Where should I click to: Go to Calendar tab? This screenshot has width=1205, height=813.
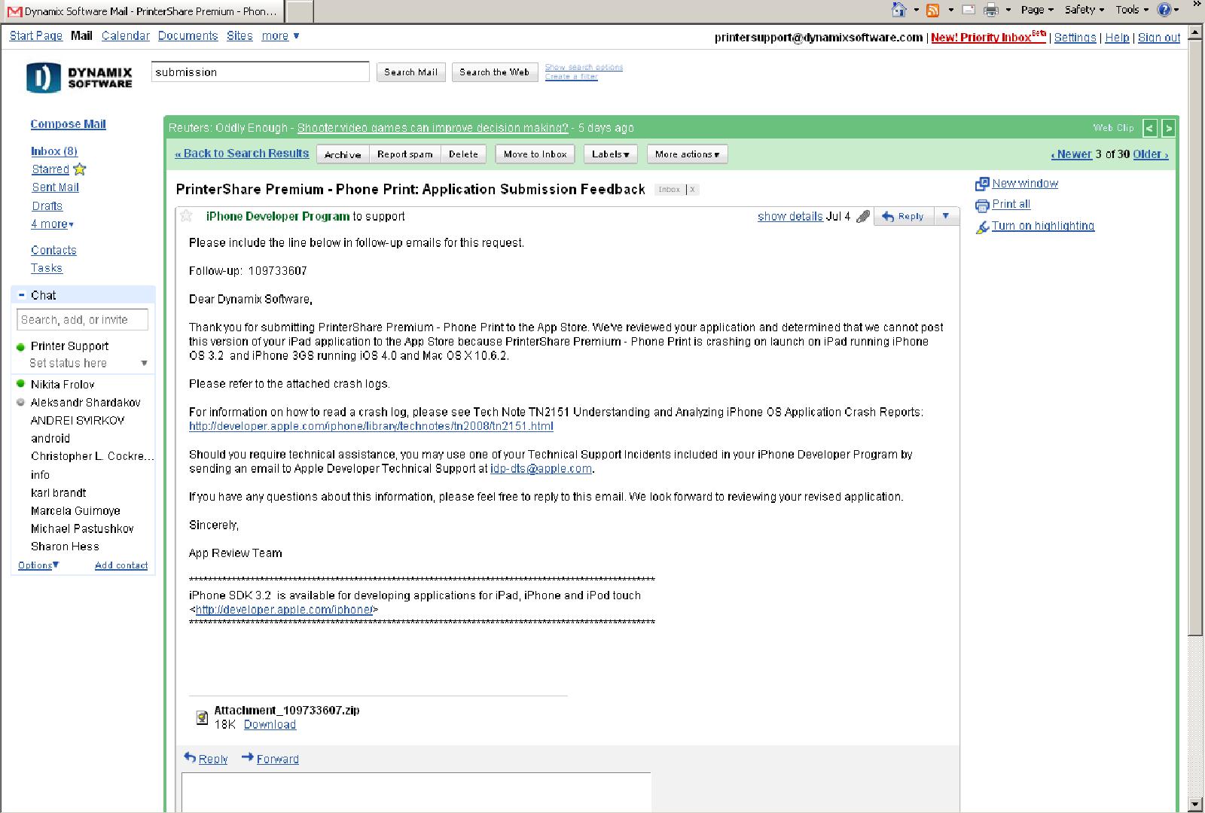[x=126, y=35]
